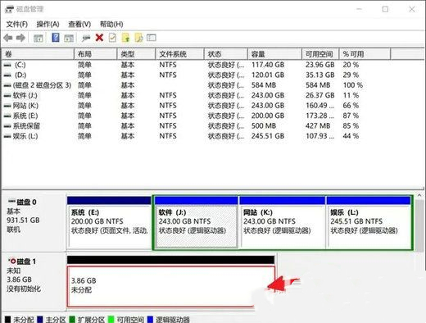Select the 网站 (K:) 243.00 GB partition block
Viewport: 426px width, 323px height.
click(x=282, y=222)
